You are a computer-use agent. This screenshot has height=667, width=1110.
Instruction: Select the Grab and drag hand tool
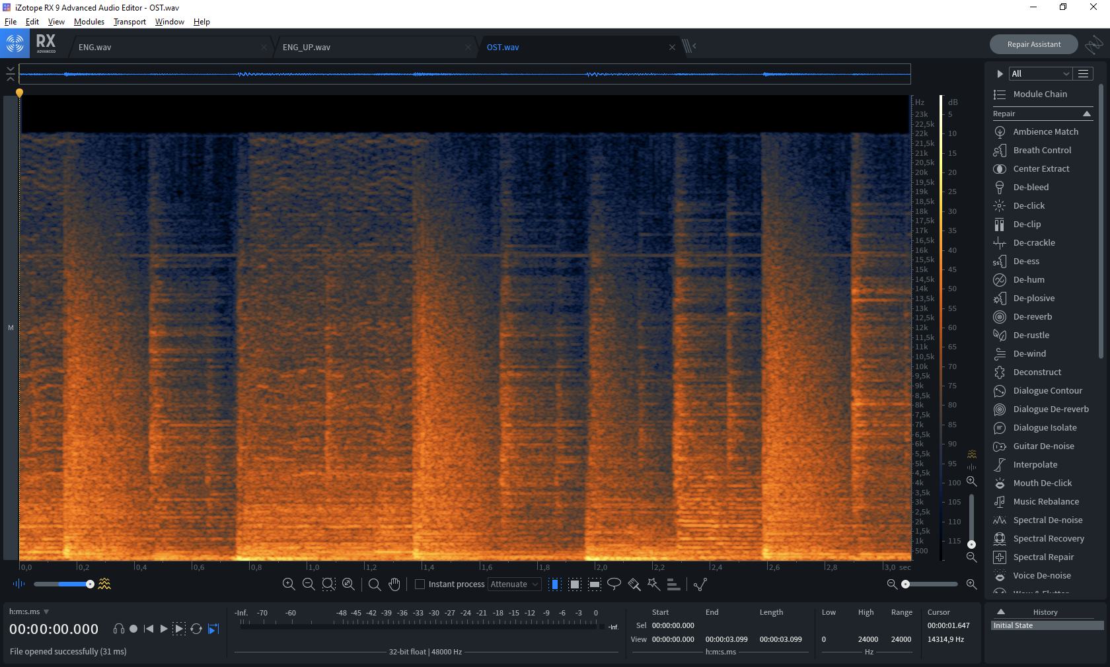pos(394,584)
